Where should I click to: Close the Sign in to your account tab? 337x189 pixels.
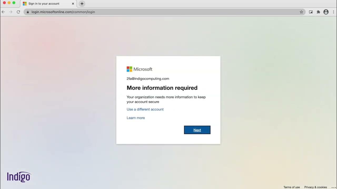[73, 4]
